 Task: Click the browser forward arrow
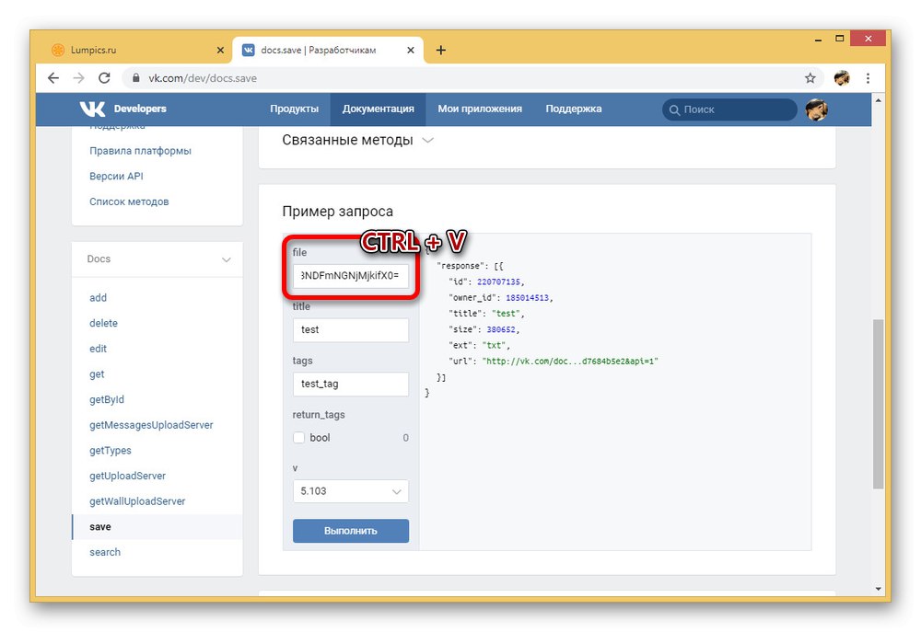pos(78,78)
